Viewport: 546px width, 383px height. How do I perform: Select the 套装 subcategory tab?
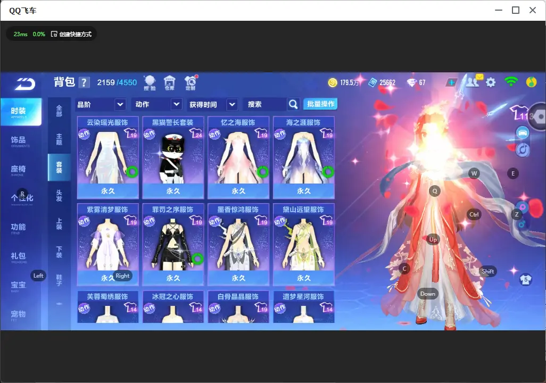59,168
